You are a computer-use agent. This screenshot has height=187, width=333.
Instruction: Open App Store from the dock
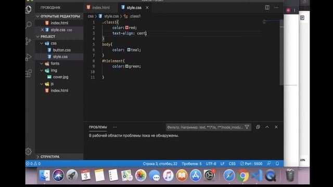pos(196,176)
